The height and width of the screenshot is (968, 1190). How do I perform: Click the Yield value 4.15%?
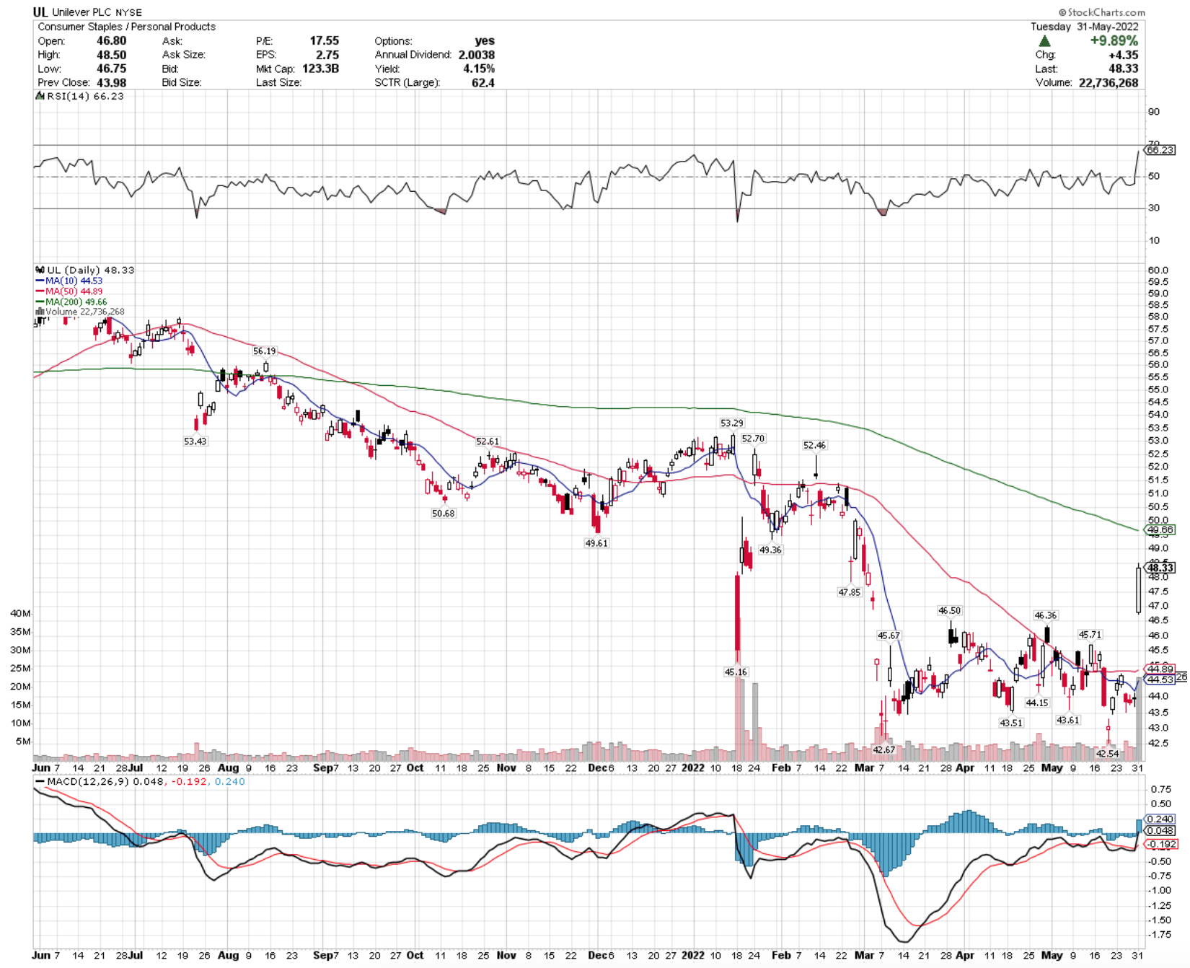click(x=479, y=69)
